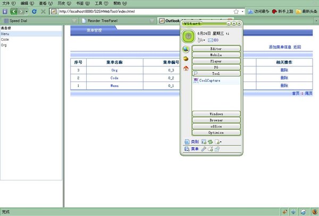Click the 添加菜单信息 link

point(280,47)
